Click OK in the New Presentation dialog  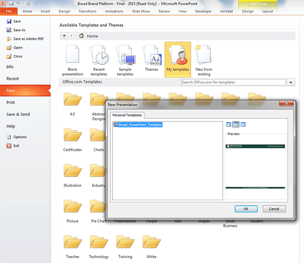point(246,209)
